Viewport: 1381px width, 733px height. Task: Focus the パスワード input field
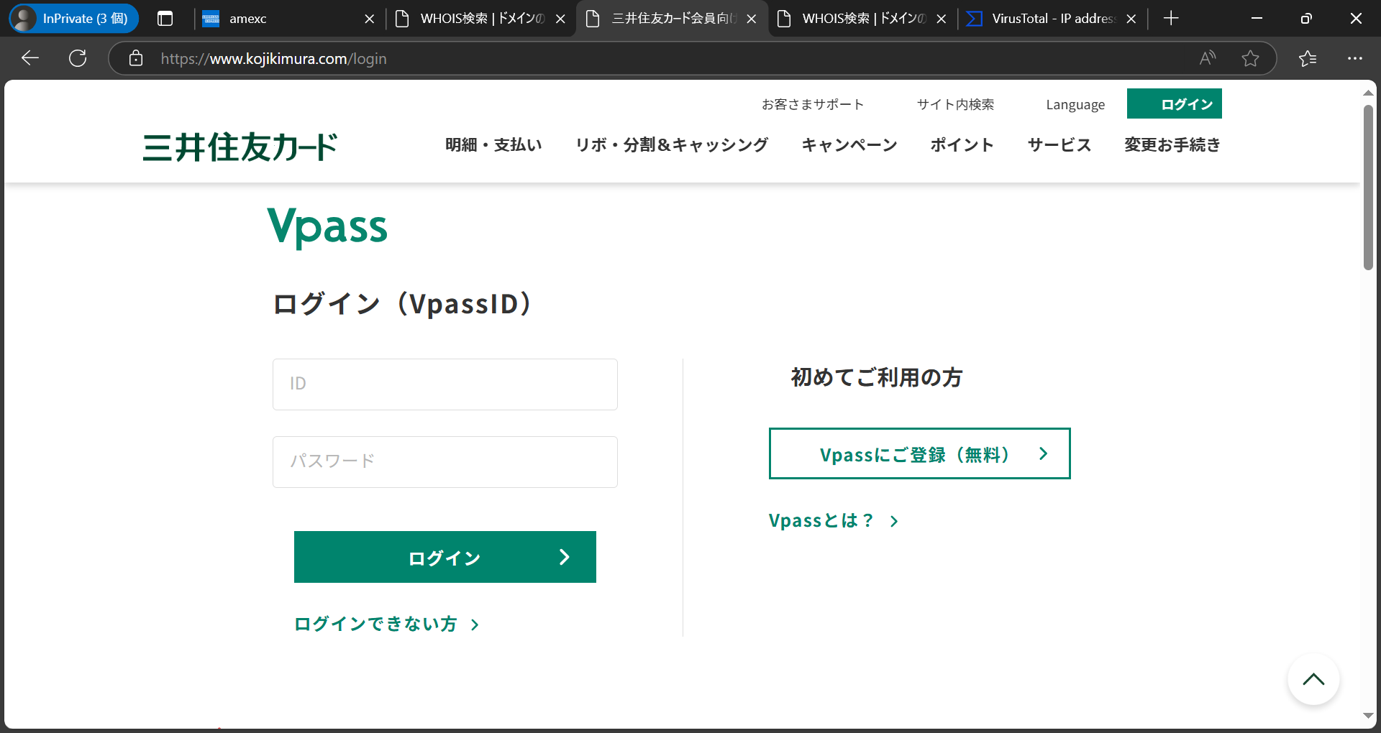[445, 462]
